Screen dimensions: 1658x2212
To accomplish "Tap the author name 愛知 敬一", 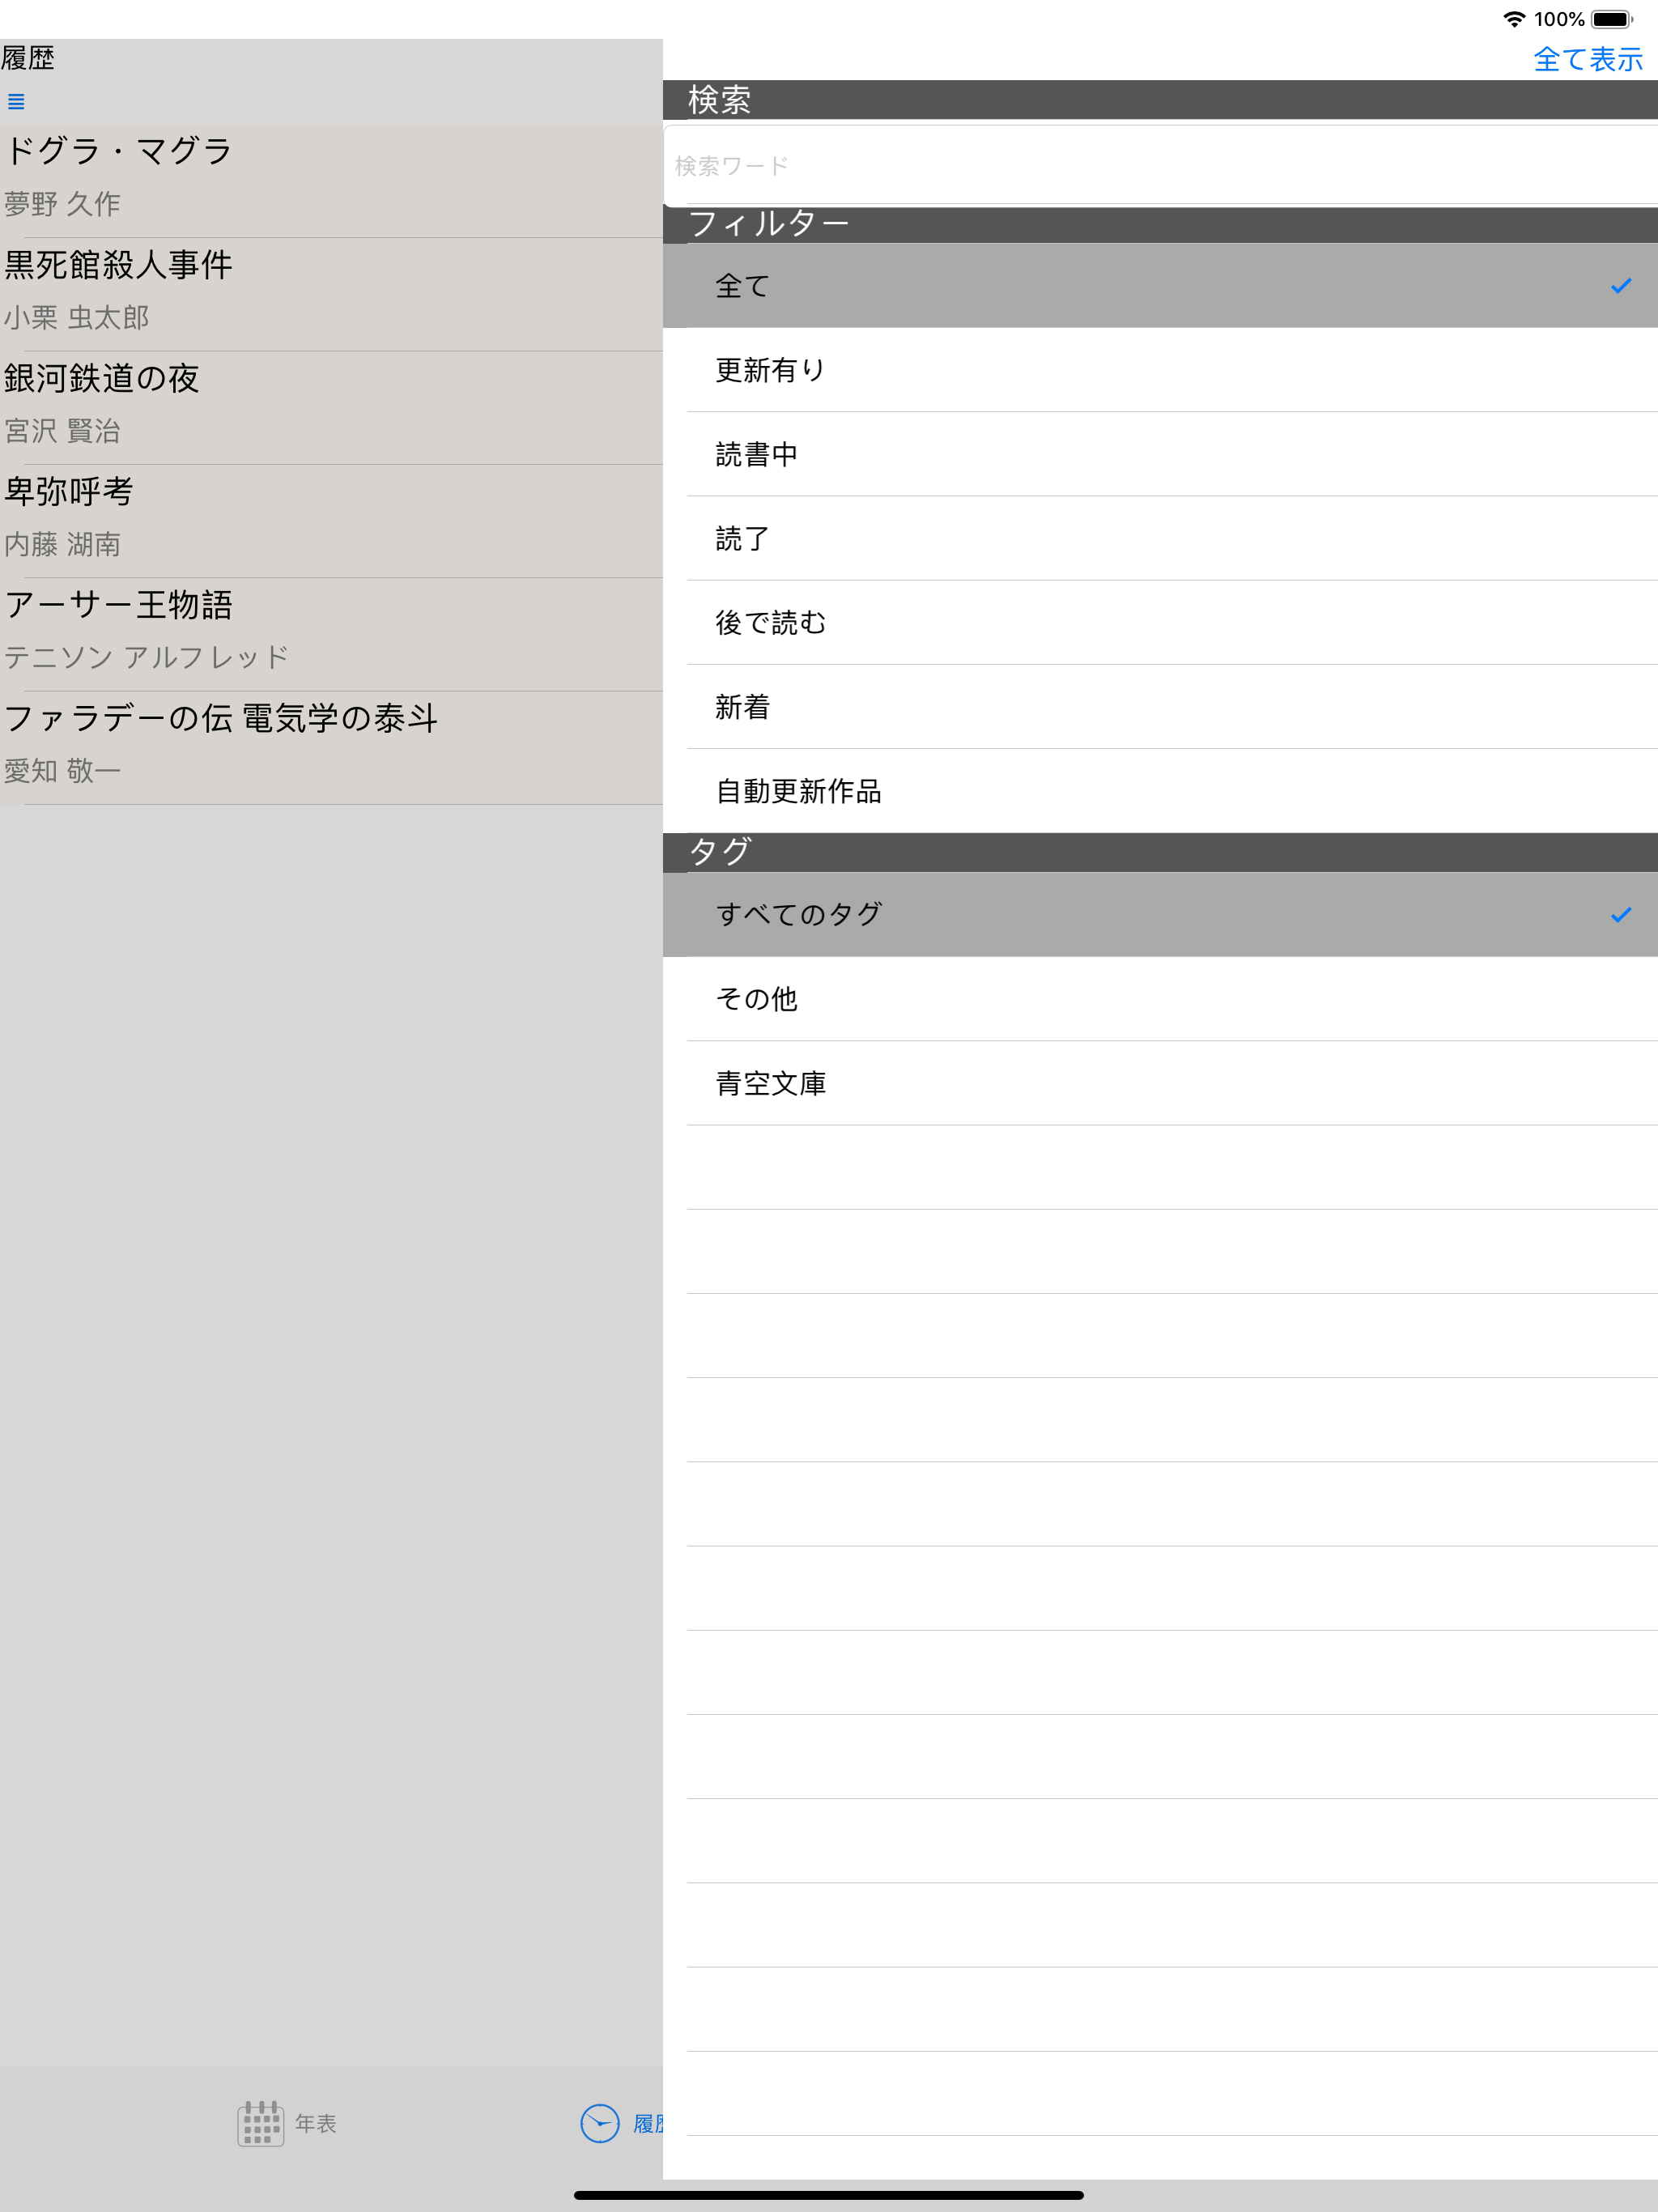I will [62, 771].
